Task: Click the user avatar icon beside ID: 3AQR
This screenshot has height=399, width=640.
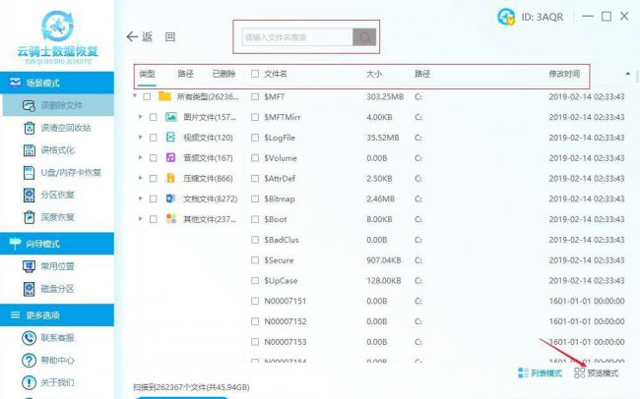Action: pos(506,17)
